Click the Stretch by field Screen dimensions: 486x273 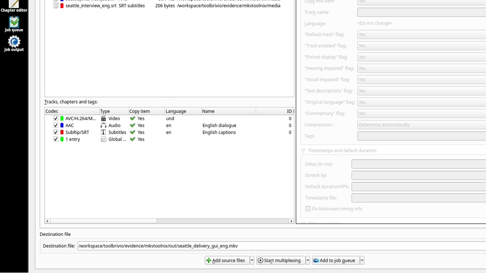pos(419,175)
